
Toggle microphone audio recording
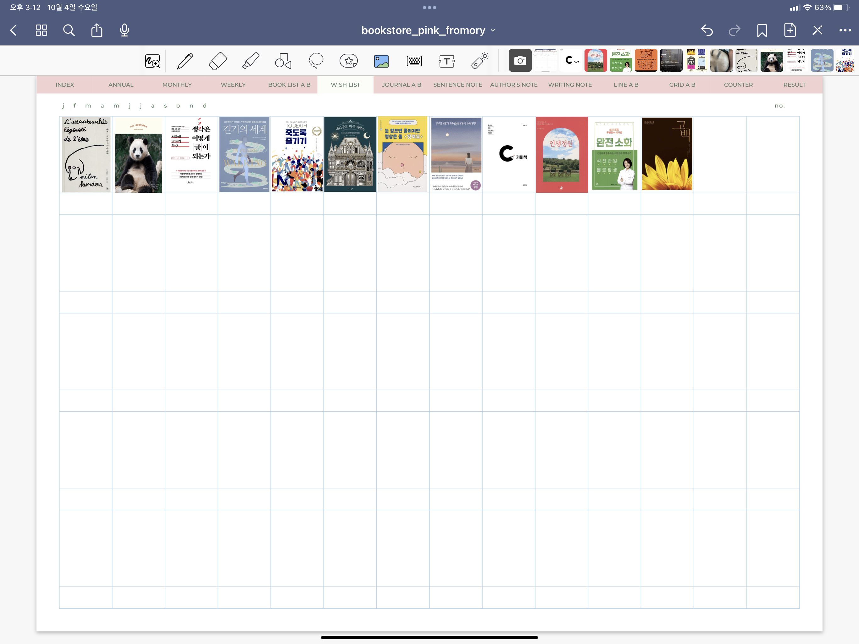(x=124, y=30)
